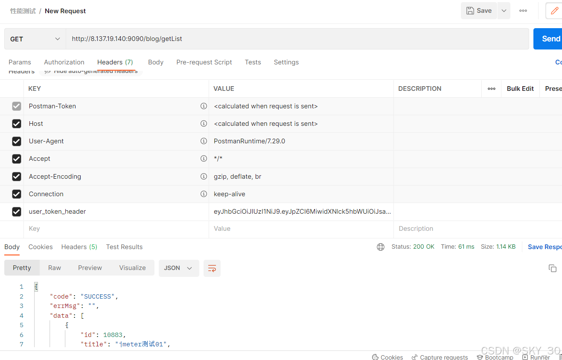This screenshot has width=562, height=360.
Task: Uncheck the user_token_header checkbox
Action: pyautogui.click(x=17, y=212)
